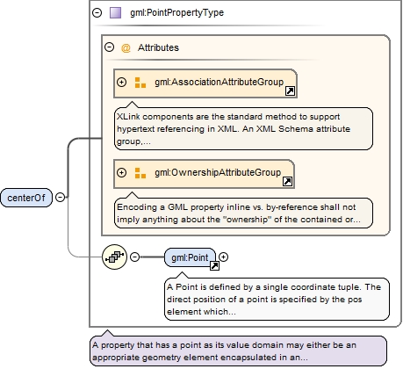Select the gml:Point element node
The height and width of the screenshot is (369, 403).
[x=190, y=257]
